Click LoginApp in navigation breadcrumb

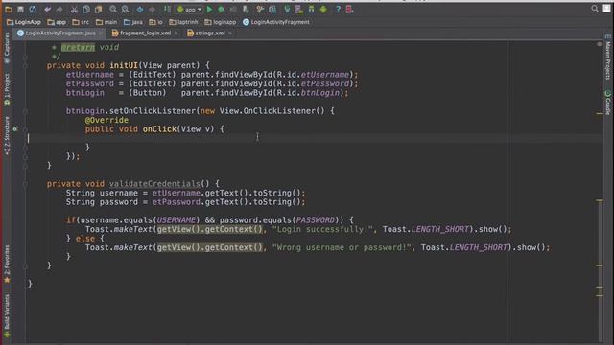tap(24, 22)
